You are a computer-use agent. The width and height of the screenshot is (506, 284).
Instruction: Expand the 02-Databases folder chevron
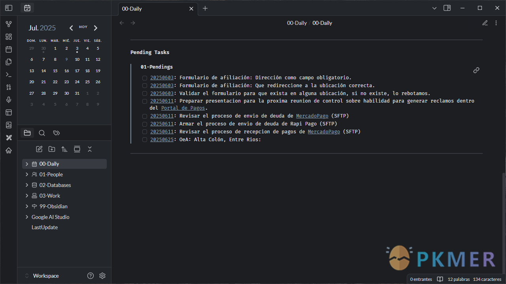[27, 185]
